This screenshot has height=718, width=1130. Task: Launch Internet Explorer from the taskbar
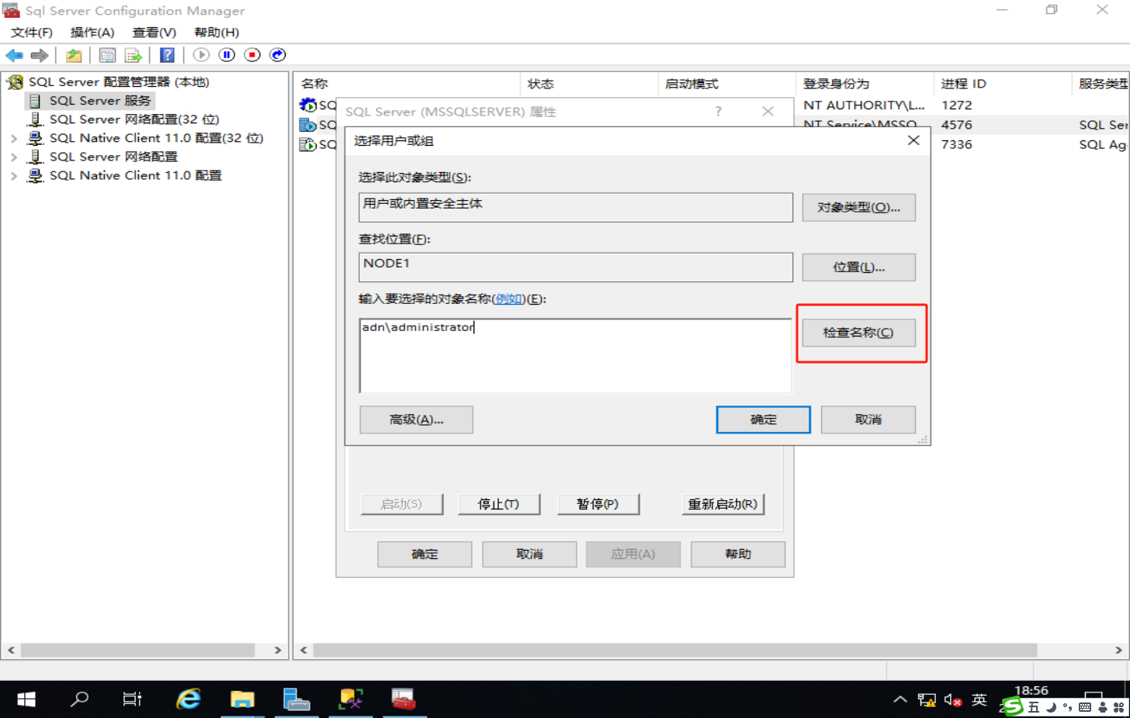click(188, 699)
